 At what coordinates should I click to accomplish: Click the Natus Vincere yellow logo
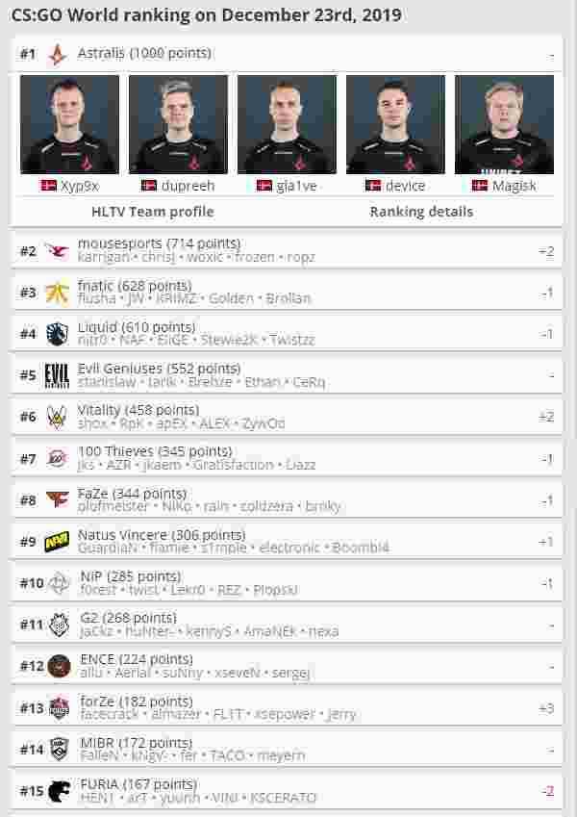(x=57, y=542)
